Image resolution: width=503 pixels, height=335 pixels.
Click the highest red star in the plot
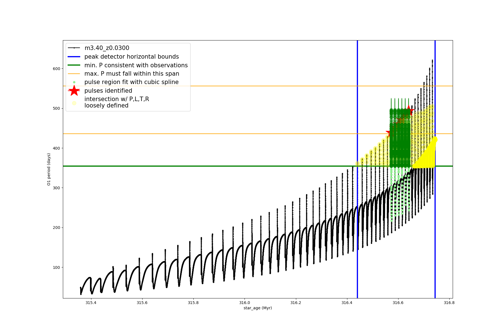pos(409,111)
